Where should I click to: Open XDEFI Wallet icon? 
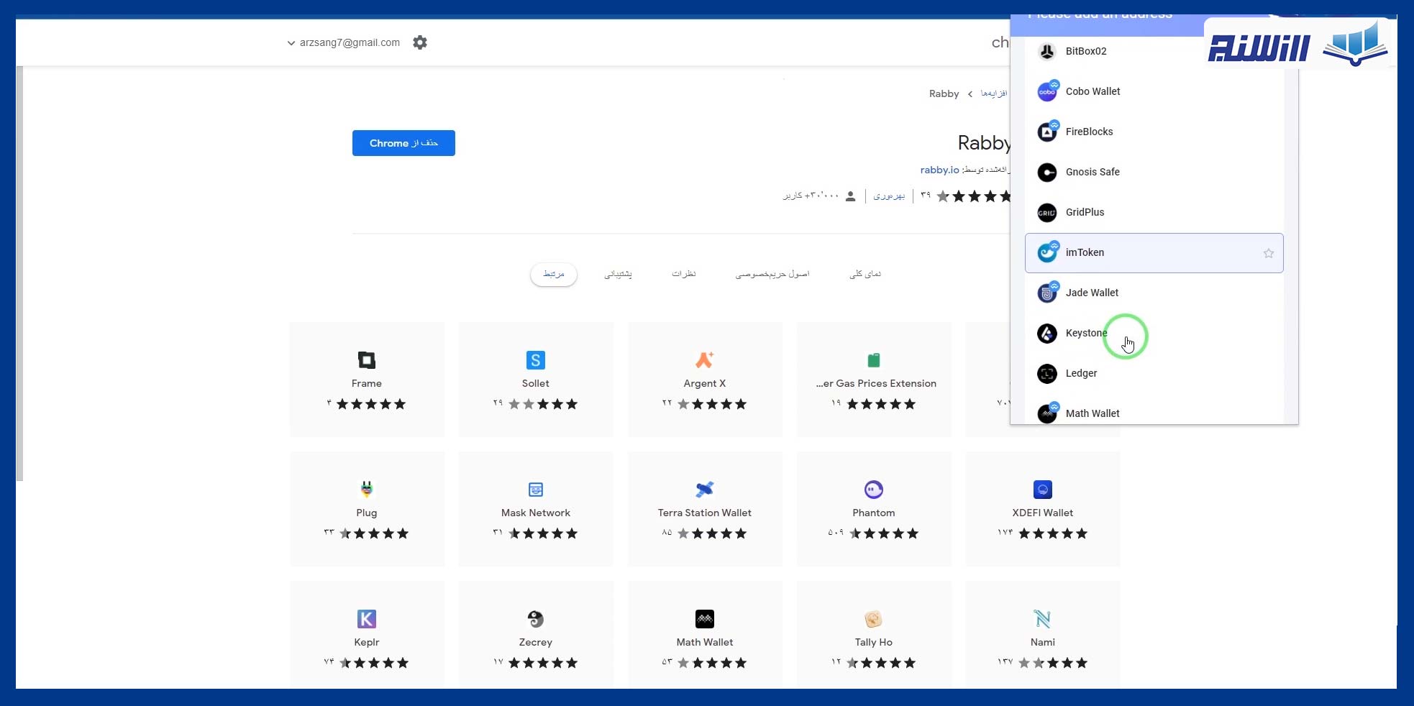[1043, 490]
